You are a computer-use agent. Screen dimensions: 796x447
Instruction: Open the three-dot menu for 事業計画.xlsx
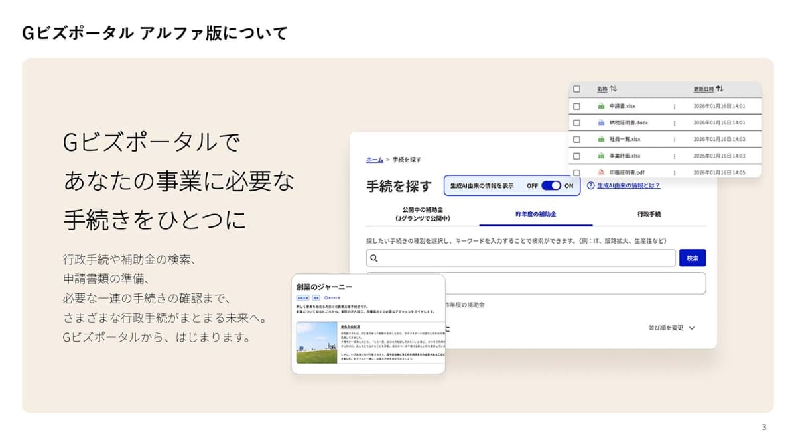point(675,156)
